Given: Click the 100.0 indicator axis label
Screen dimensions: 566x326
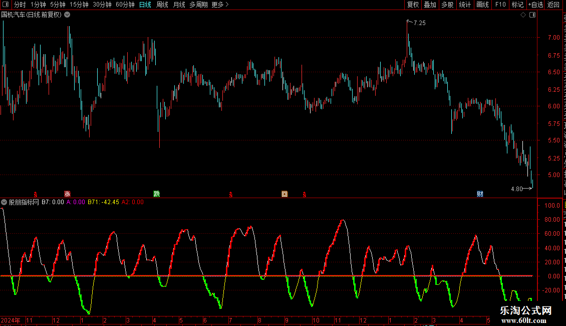Looking at the screenshot, I should [552, 205].
